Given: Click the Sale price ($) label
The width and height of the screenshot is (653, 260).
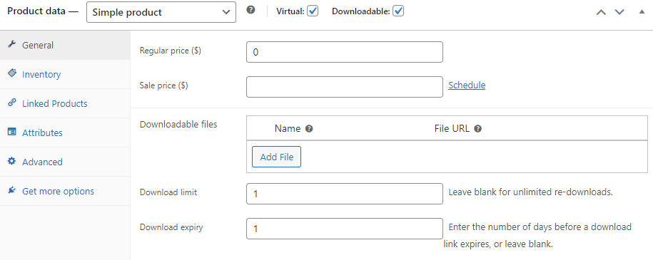Looking at the screenshot, I should (163, 85).
